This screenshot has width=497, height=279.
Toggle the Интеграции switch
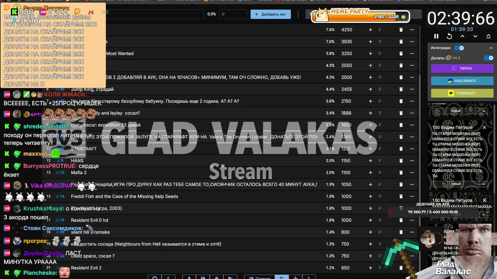click(x=459, y=48)
